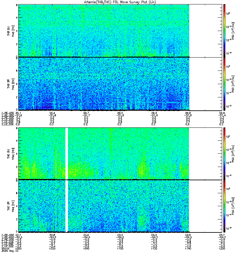Viewport: 237px width, 253px height.
Task: Click the THB X_RE_GSE value '25.4'
Action: click(52, 113)
